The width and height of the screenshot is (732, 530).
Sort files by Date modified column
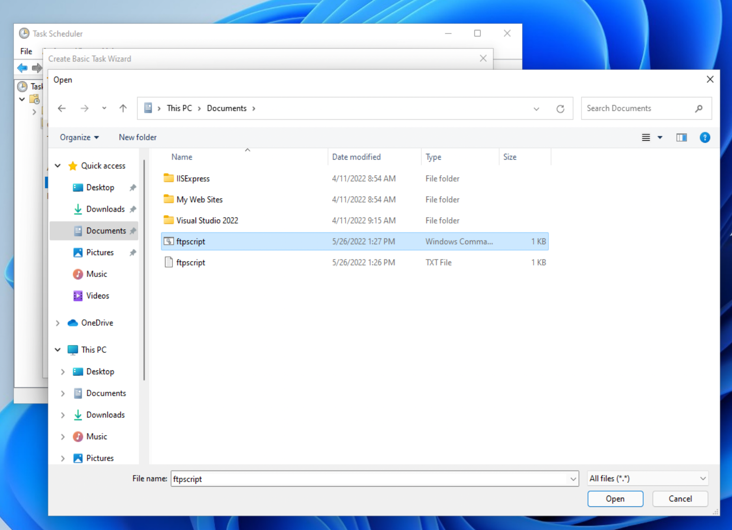click(x=356, y=157)
